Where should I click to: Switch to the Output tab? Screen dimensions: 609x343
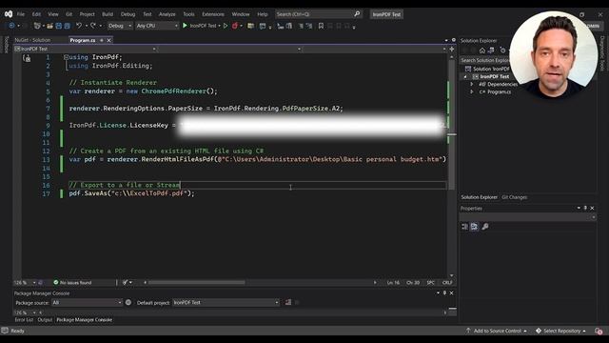pos(45,320)
